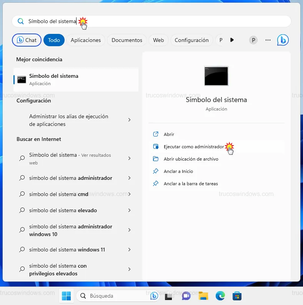Switch to the Configuración filter tab
303x305 pixels.
coord(191,40)
